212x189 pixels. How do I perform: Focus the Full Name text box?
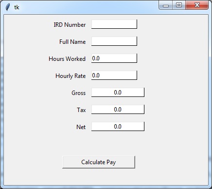114,41
